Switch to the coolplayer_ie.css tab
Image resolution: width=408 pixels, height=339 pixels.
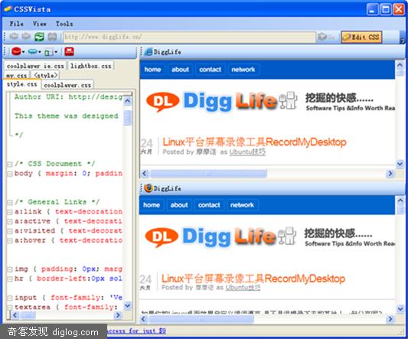tap(35, 66)
